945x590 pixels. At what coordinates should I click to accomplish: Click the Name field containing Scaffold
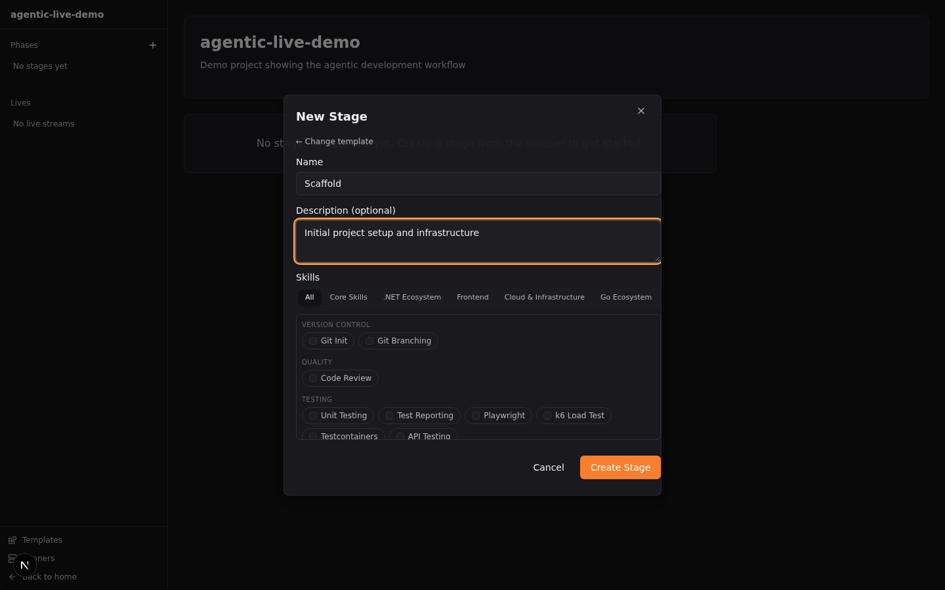click(478, 184)
